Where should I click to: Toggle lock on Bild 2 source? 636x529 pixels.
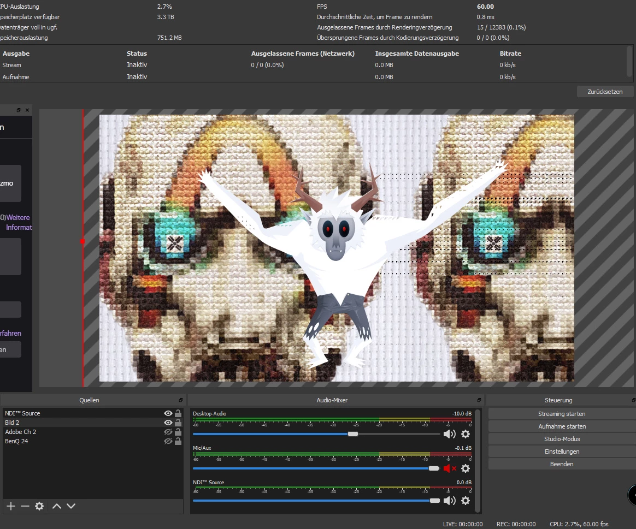pos(178,423)
